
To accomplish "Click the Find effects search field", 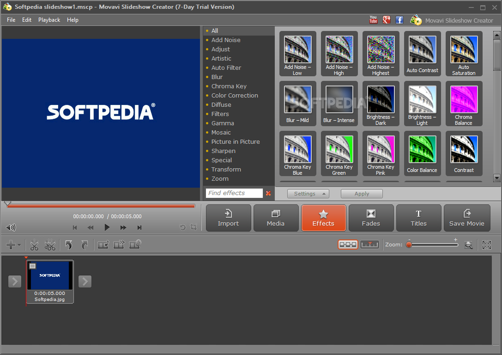I will pos(234,193).
